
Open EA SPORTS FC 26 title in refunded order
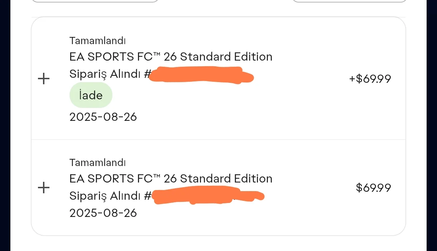click(171, 57)
